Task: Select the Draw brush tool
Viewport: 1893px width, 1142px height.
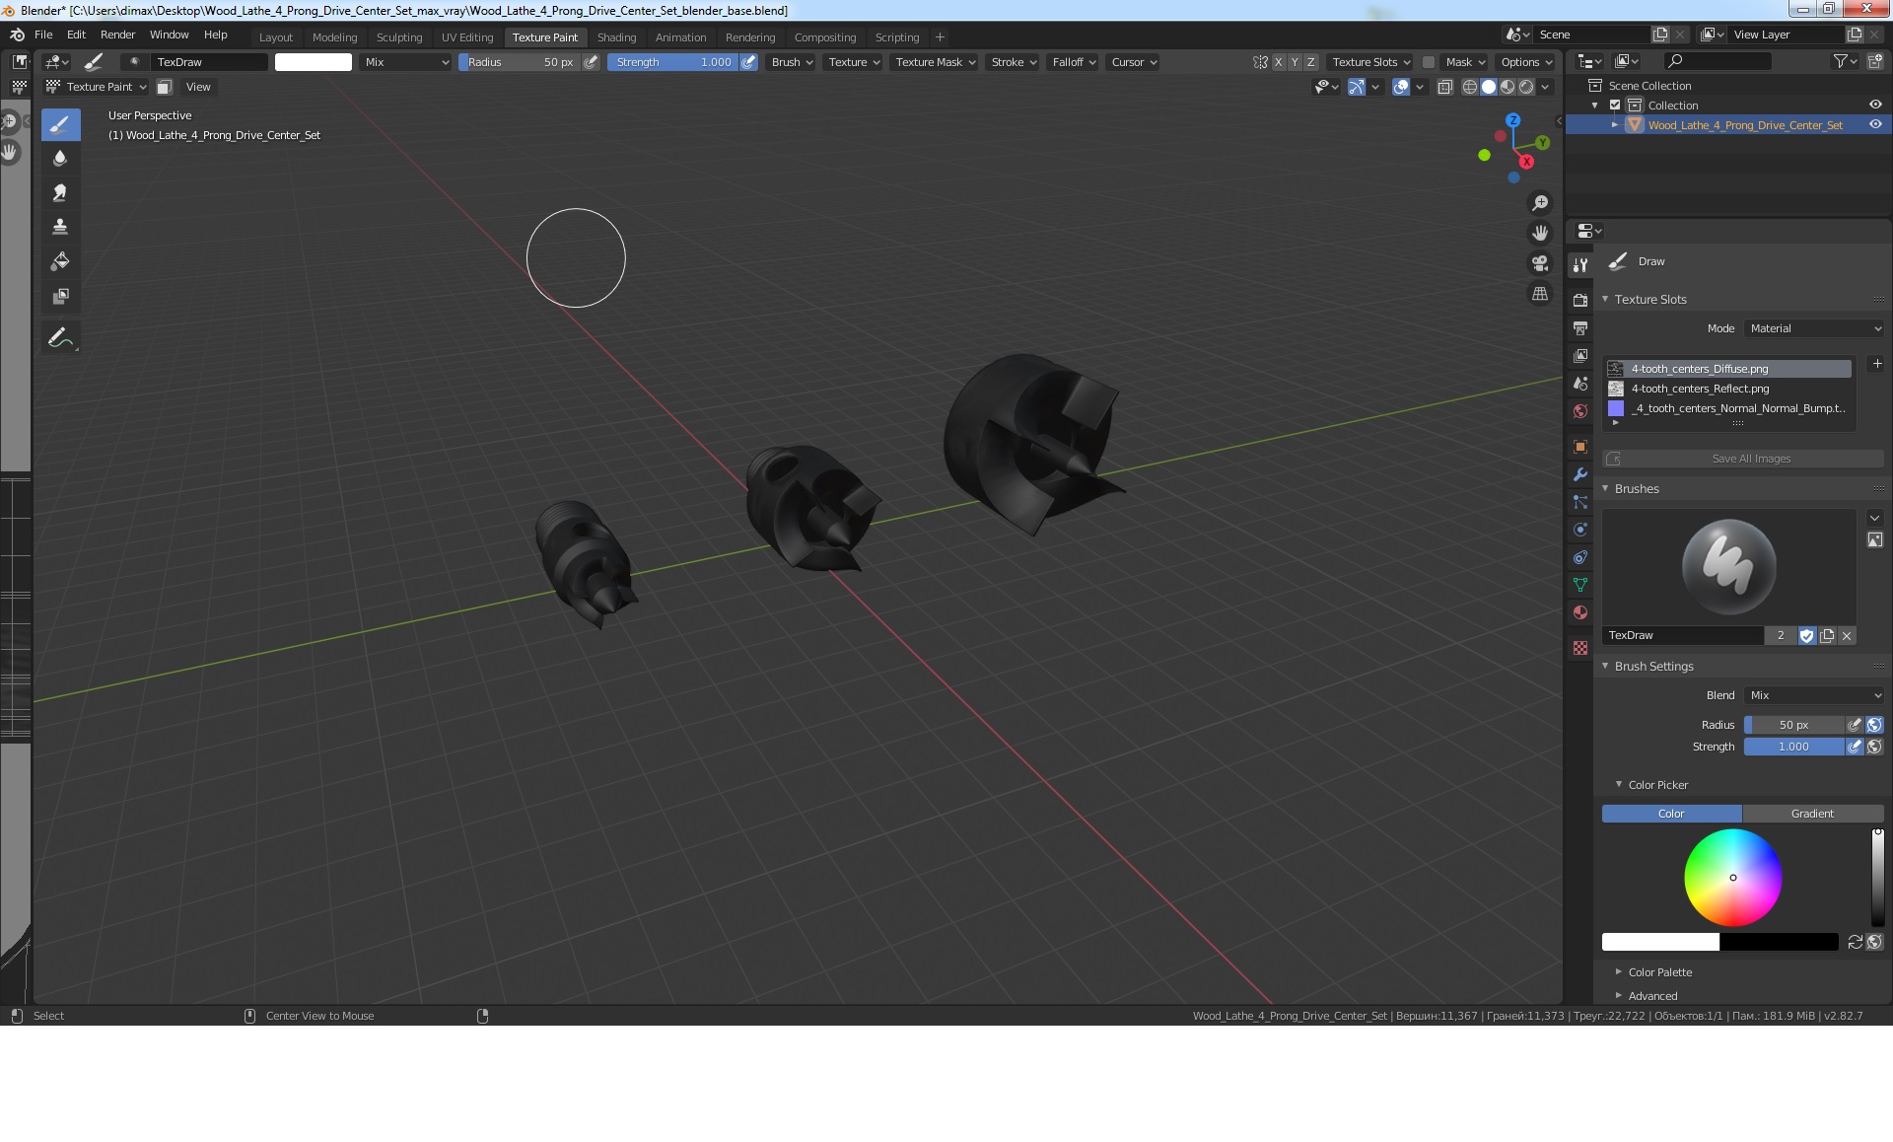Action: point(60,124)
